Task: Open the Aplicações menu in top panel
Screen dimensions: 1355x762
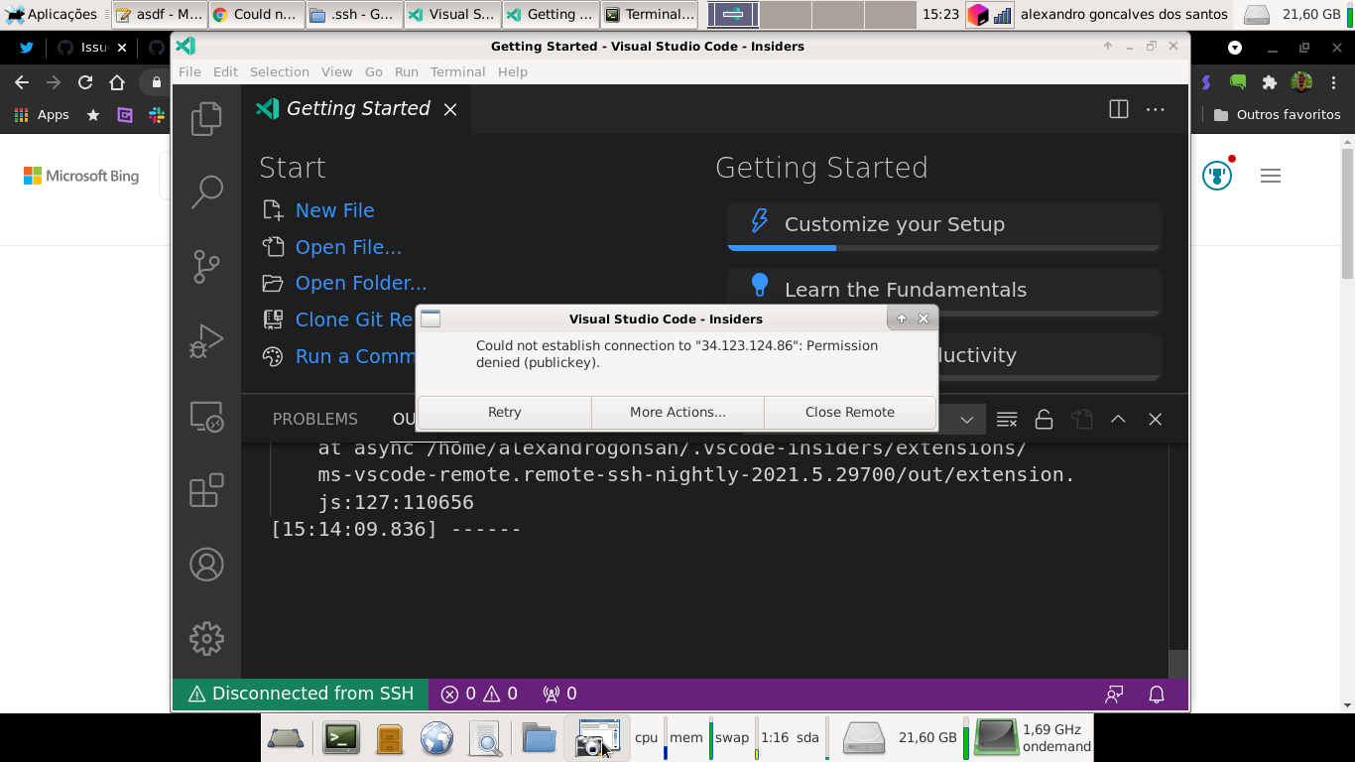Action: [51, 14]
